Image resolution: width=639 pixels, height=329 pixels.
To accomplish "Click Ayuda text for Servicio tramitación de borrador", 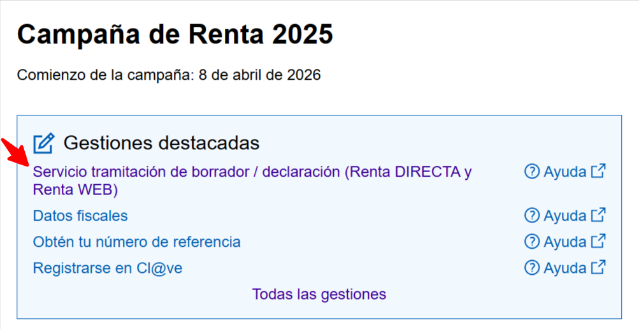I will pos(564,172).
